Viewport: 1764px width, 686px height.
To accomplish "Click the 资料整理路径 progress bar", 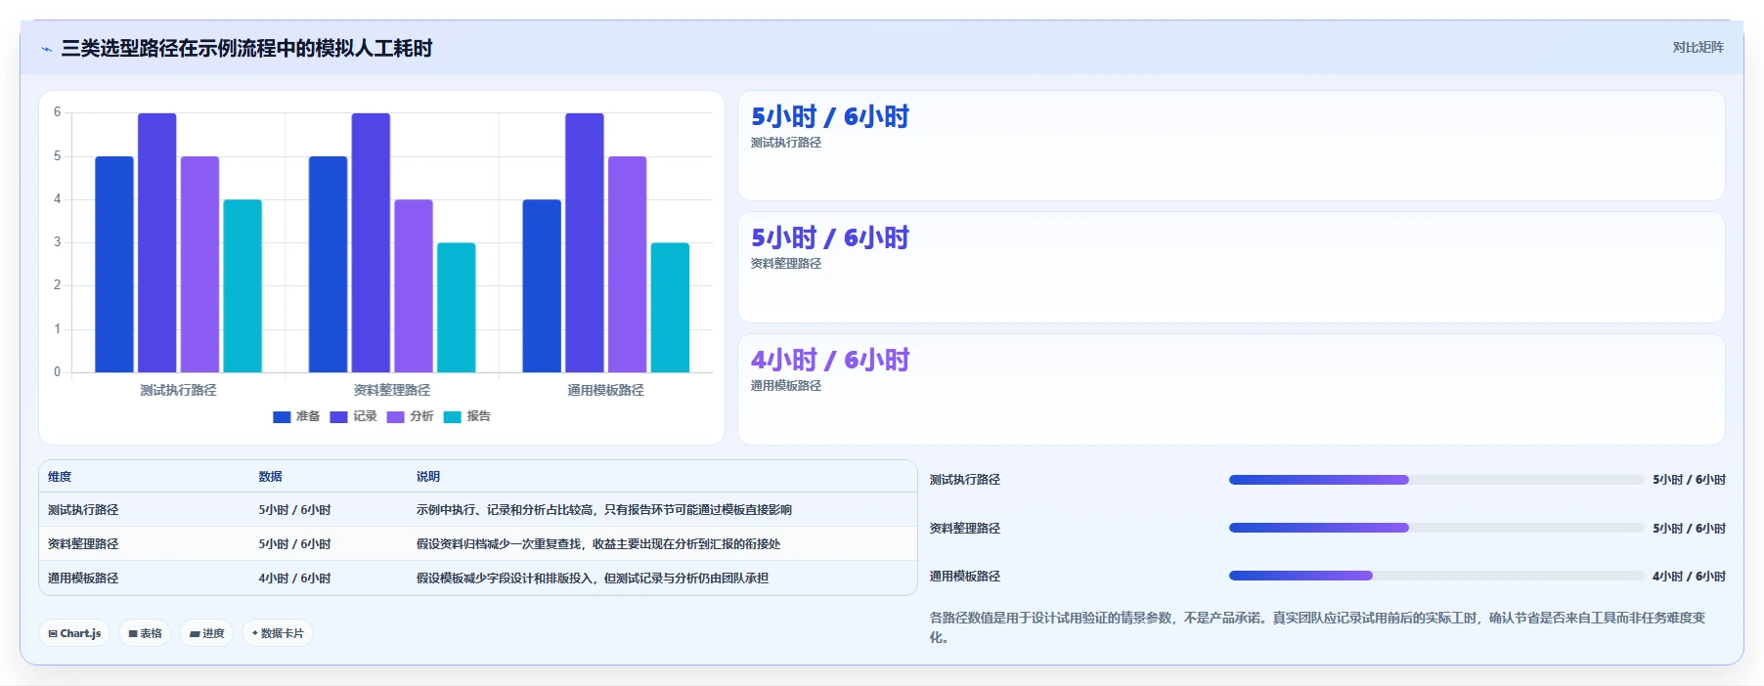I will tap(1435, 528).
